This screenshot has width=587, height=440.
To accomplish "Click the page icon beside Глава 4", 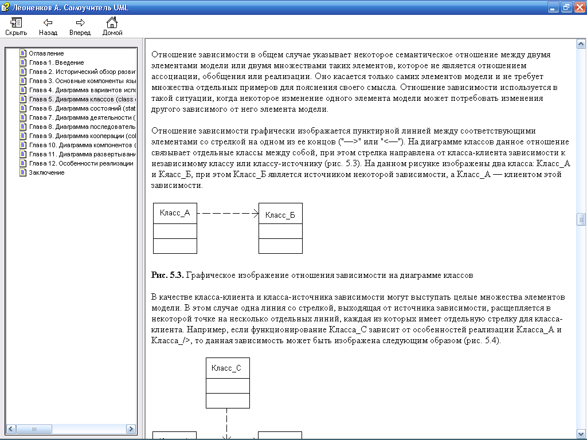I will point(23,90).
